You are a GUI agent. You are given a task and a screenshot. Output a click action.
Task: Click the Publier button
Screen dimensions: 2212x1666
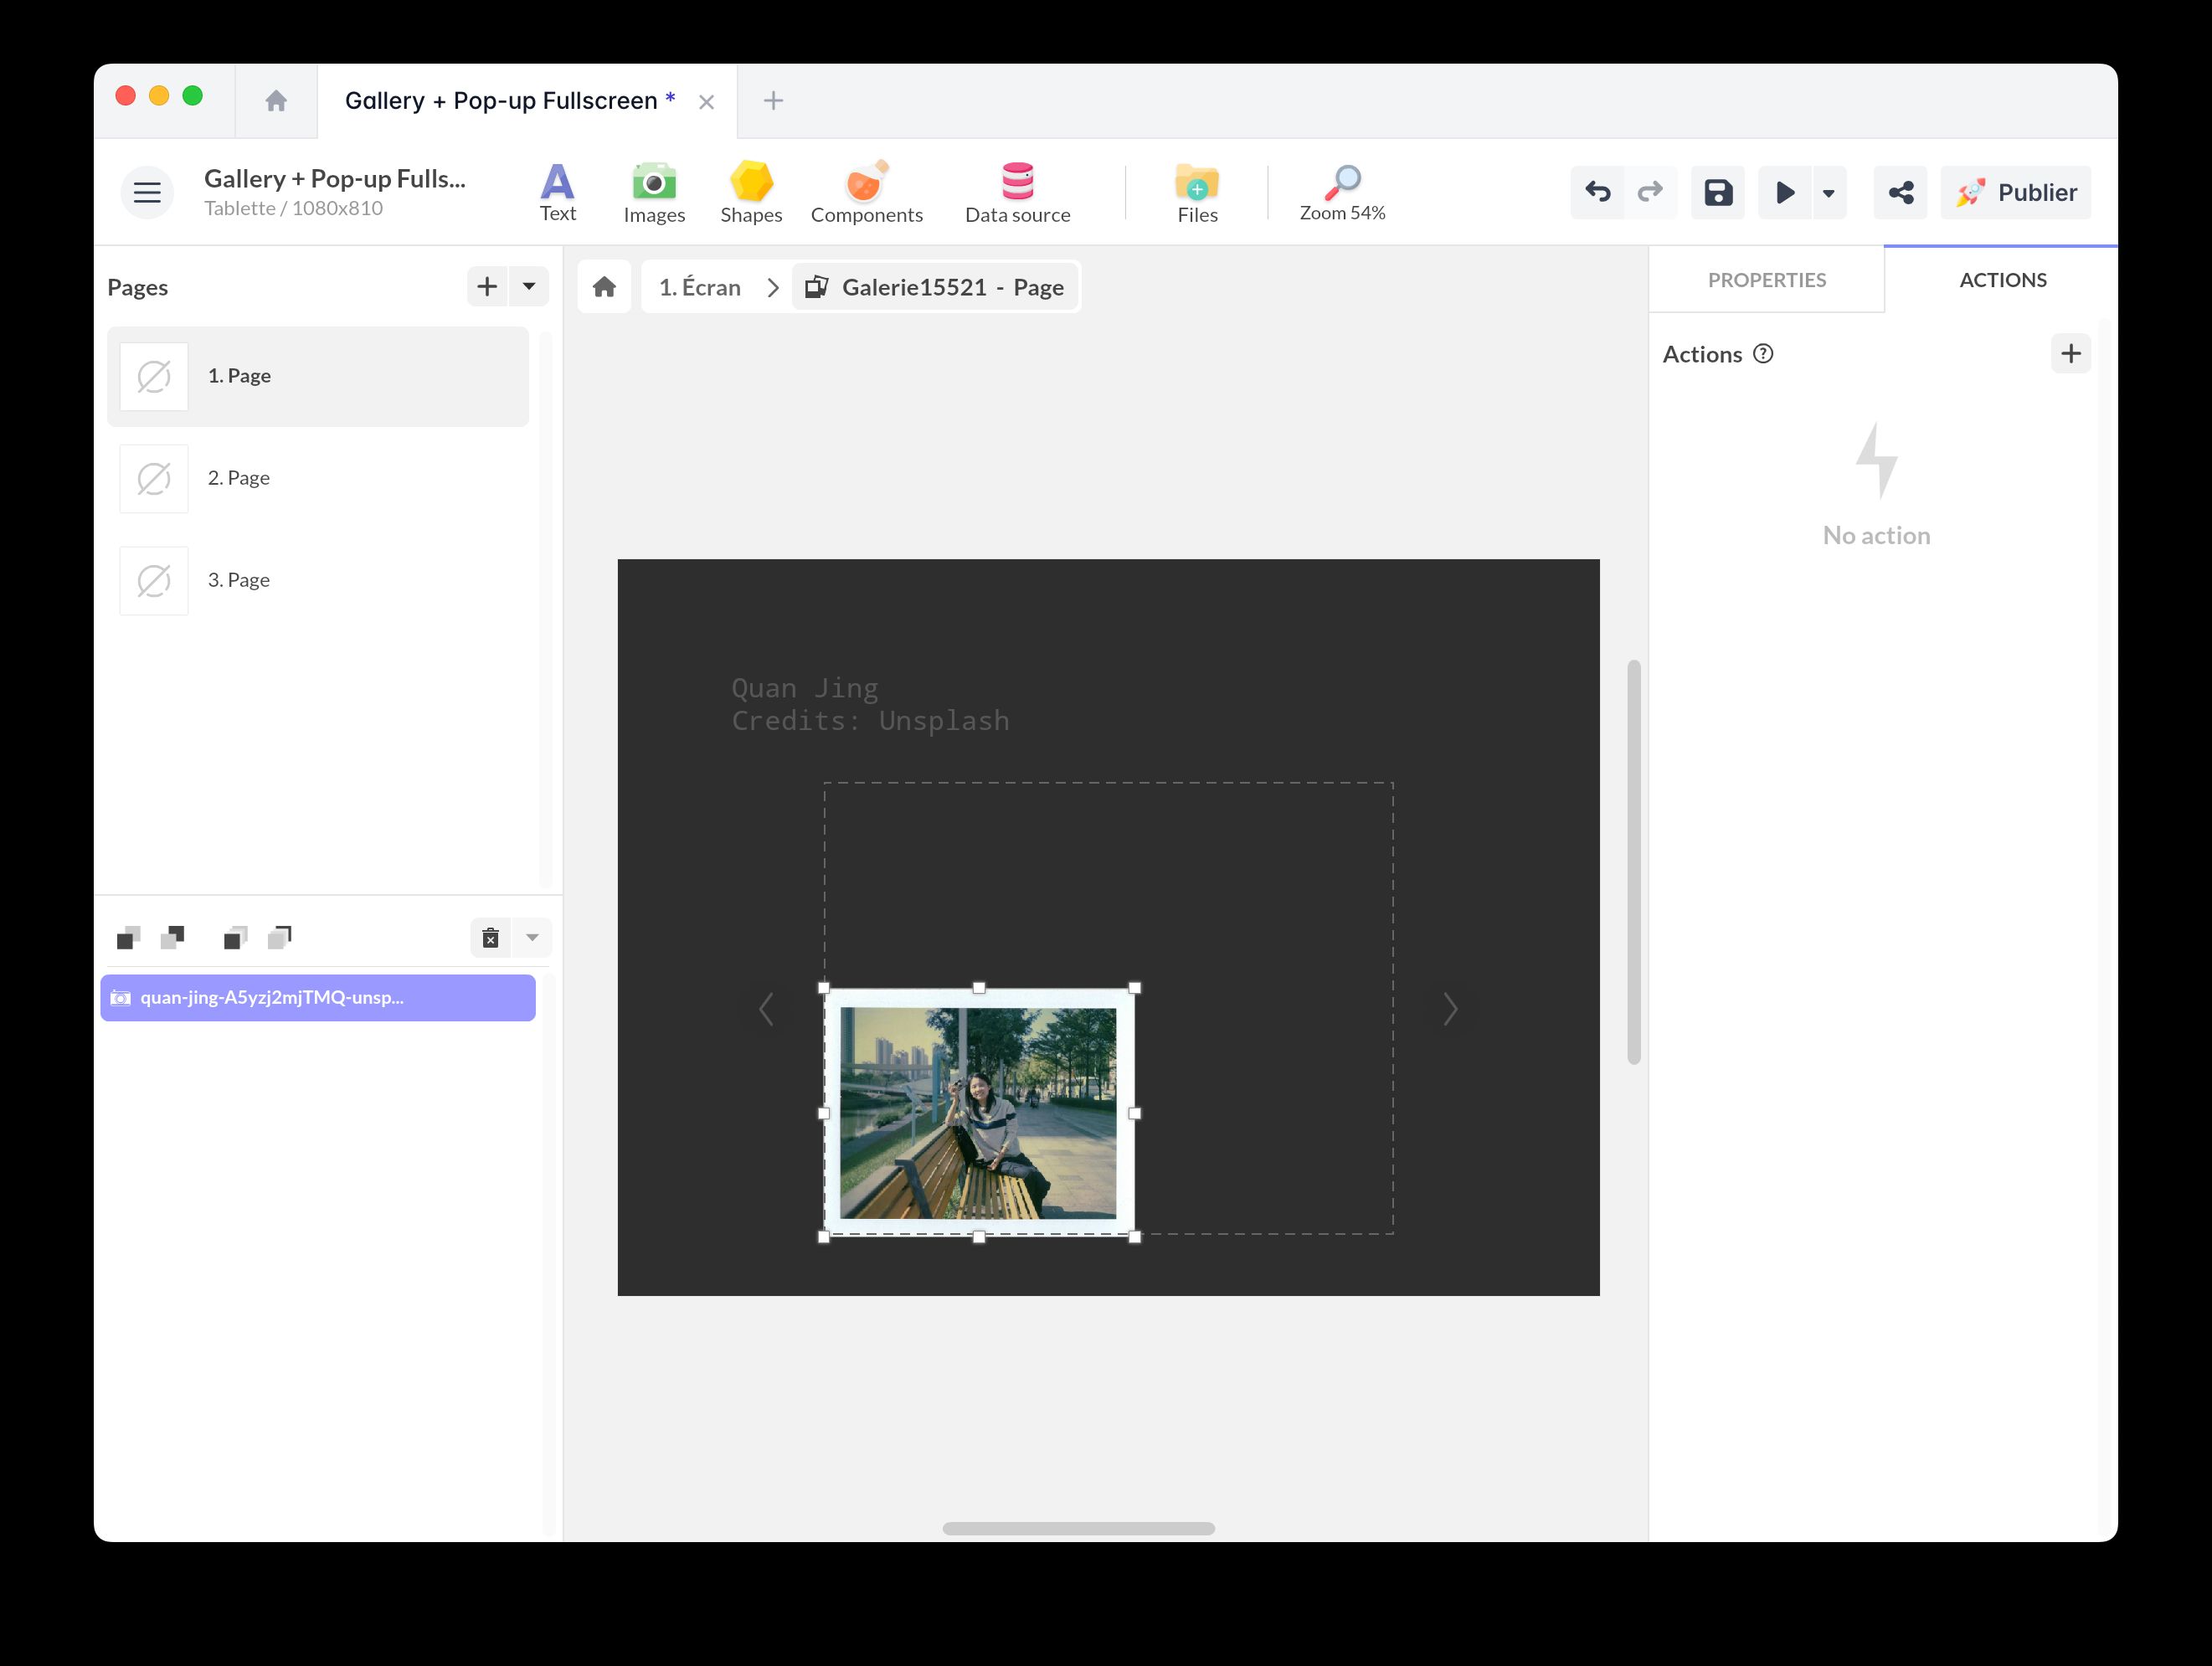coord(2015,192)
